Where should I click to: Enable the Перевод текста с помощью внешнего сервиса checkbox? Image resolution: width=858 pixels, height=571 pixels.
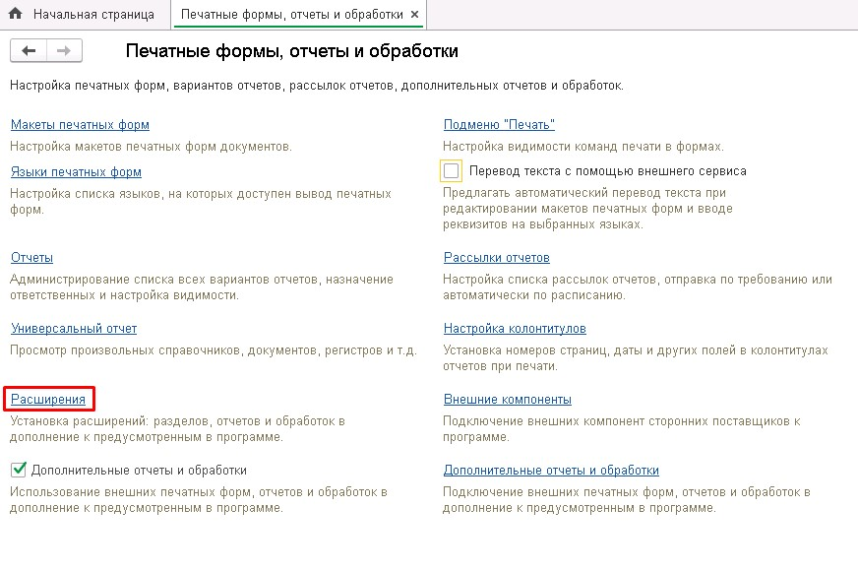click(x=452, y=171)
